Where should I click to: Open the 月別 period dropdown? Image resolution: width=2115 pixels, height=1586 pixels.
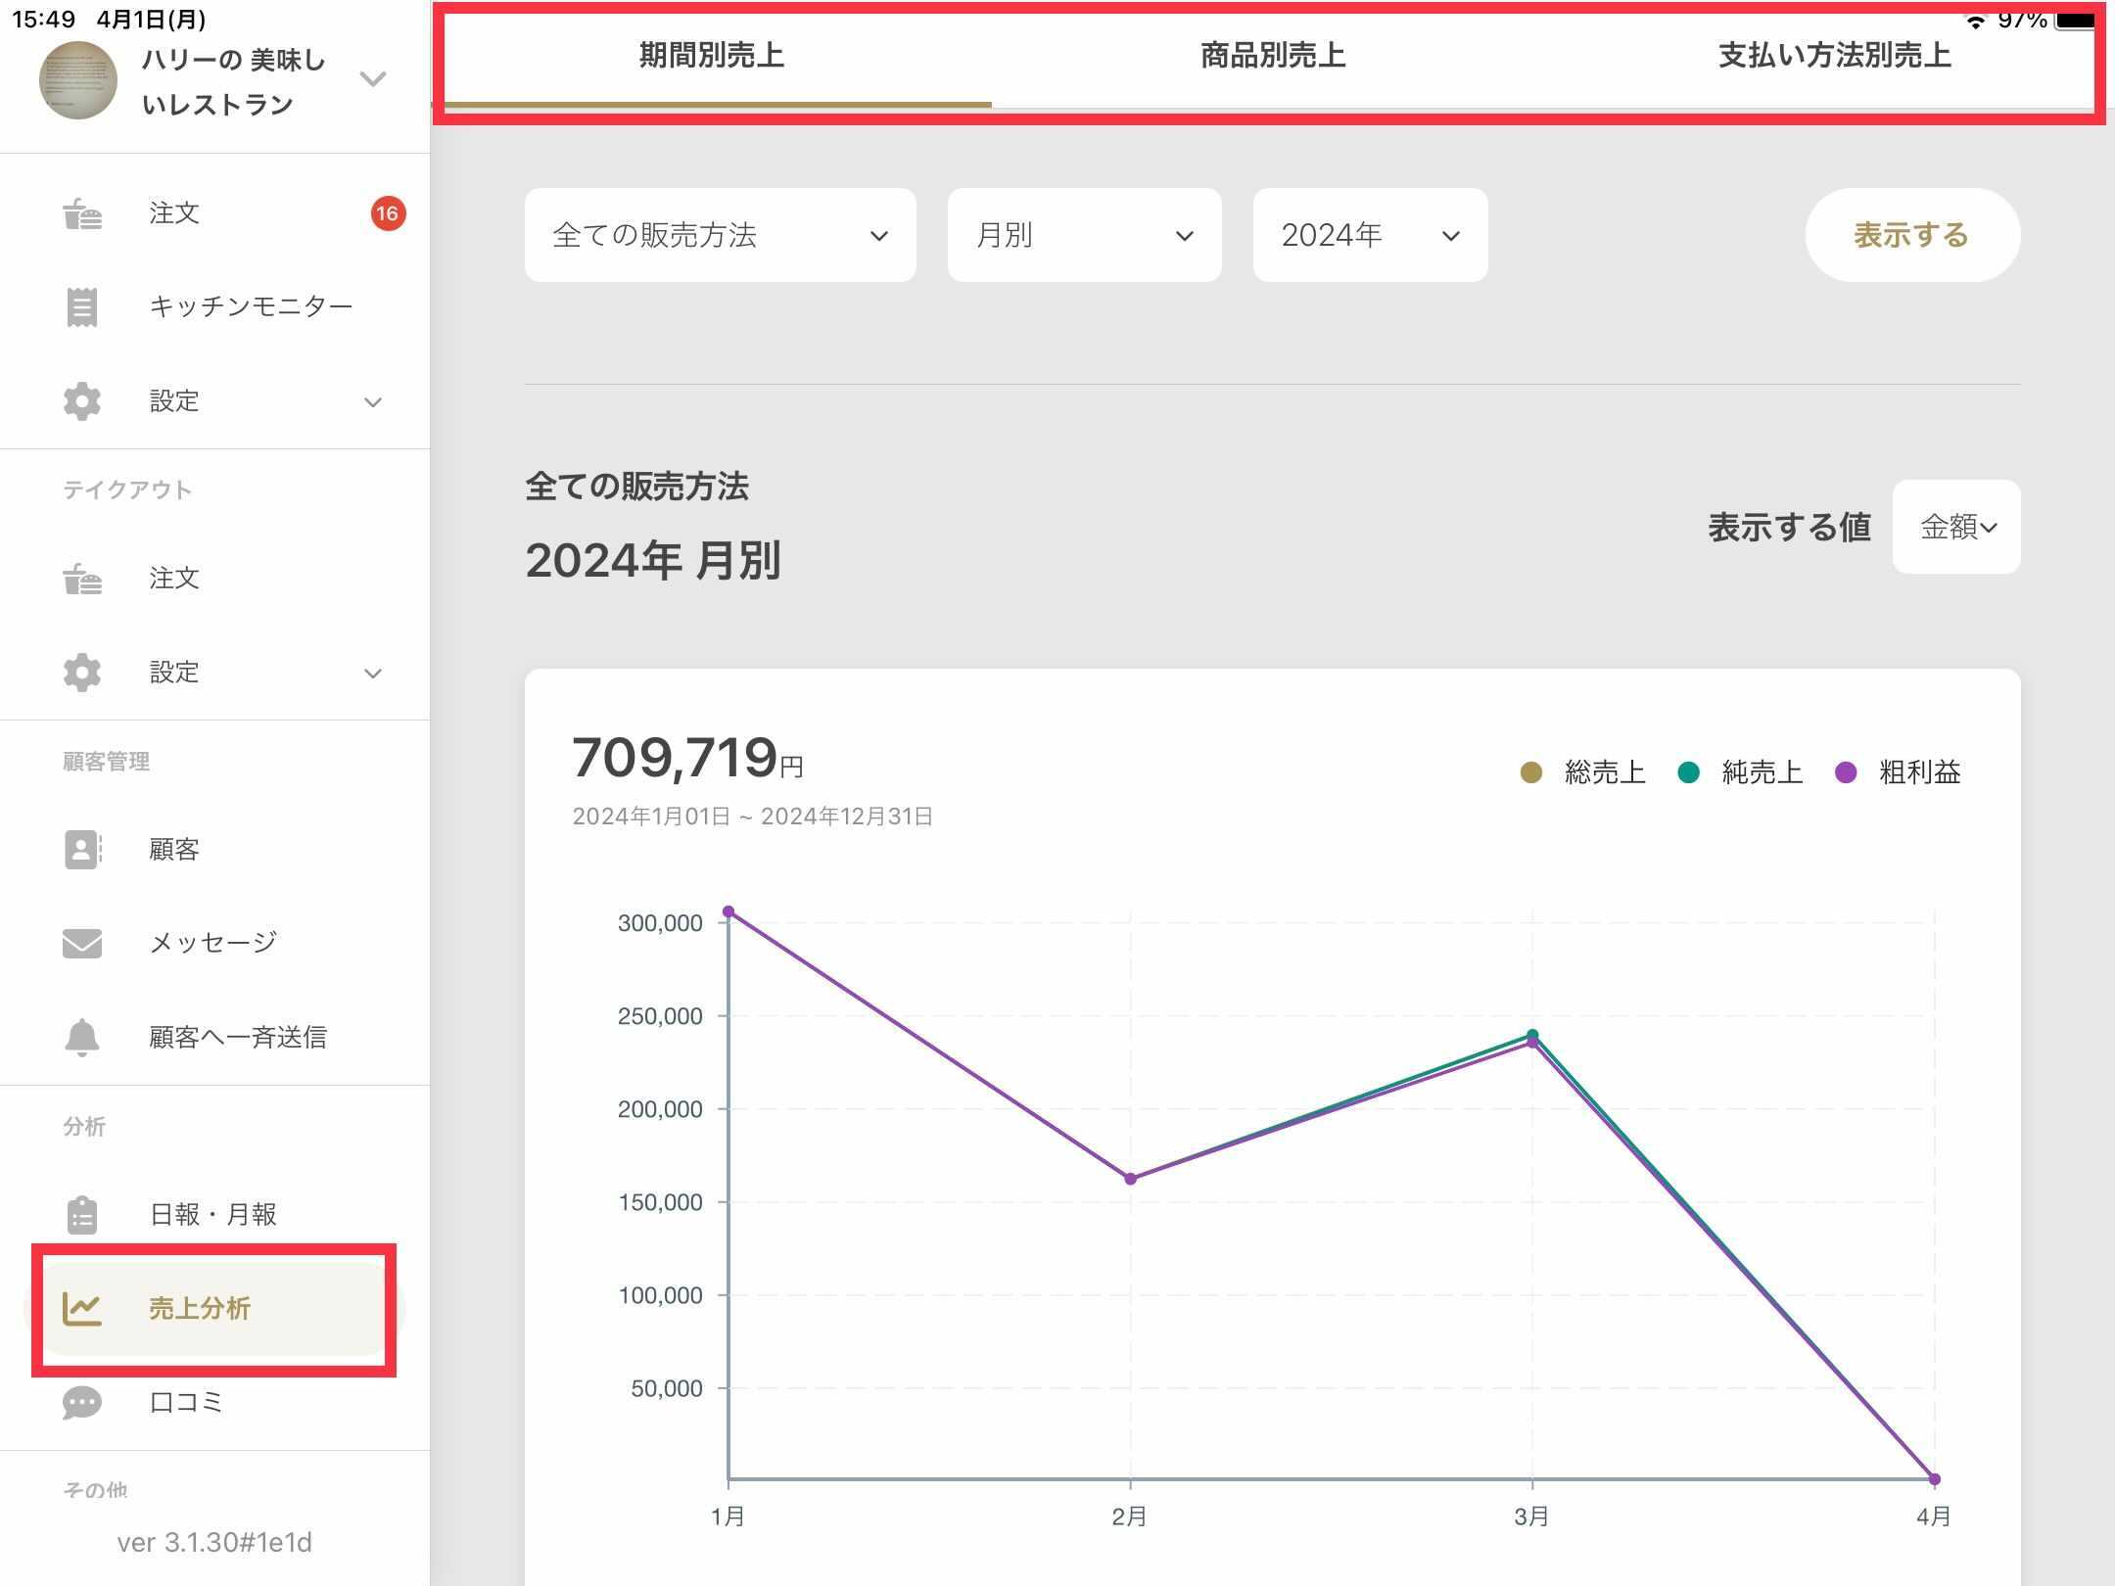[x=1085, y=235]
